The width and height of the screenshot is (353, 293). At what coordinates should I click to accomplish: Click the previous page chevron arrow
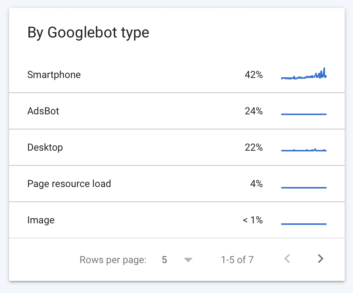287,259
